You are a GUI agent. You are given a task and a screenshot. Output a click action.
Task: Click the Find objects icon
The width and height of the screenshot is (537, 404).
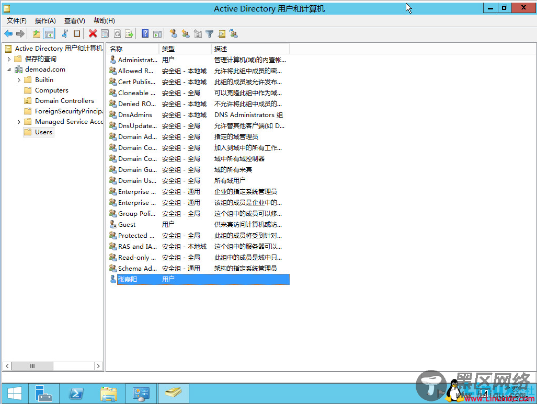click(222, 33)
